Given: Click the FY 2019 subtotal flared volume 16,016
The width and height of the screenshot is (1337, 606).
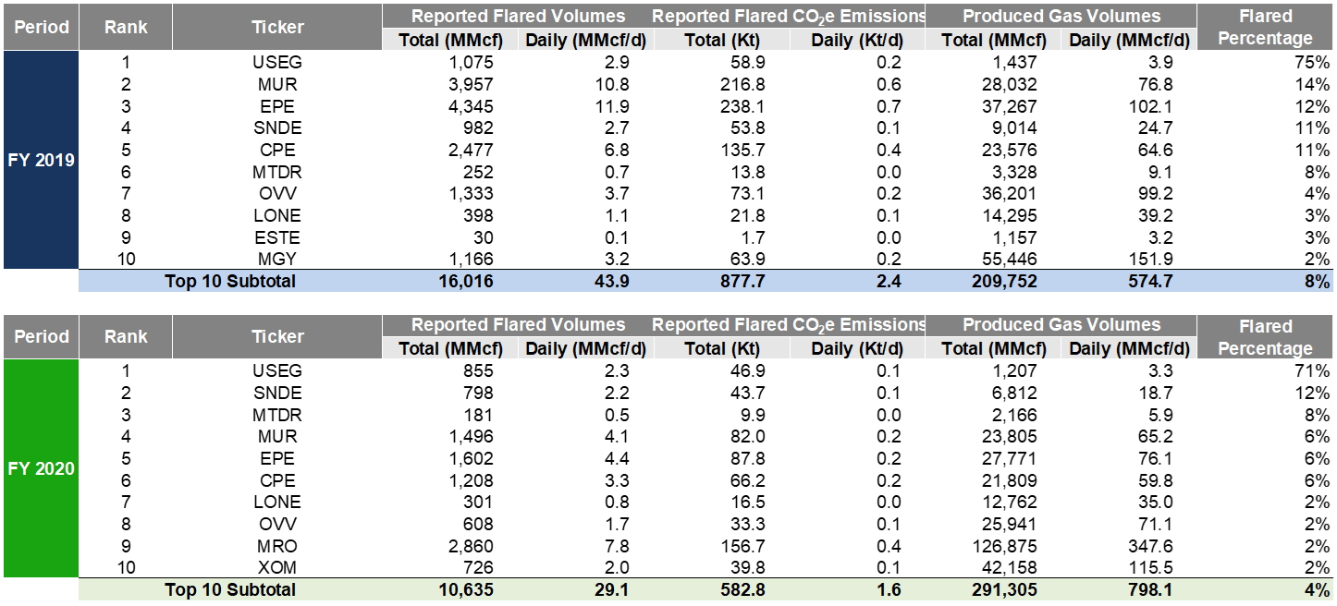Looking at the screenshot, I should tap(467, 282).
